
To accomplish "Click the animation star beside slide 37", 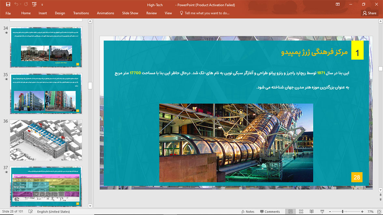I will (x=7, y=172).
